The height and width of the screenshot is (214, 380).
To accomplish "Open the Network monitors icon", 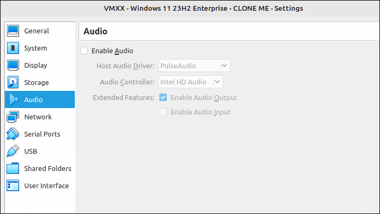I will point(13,117).
